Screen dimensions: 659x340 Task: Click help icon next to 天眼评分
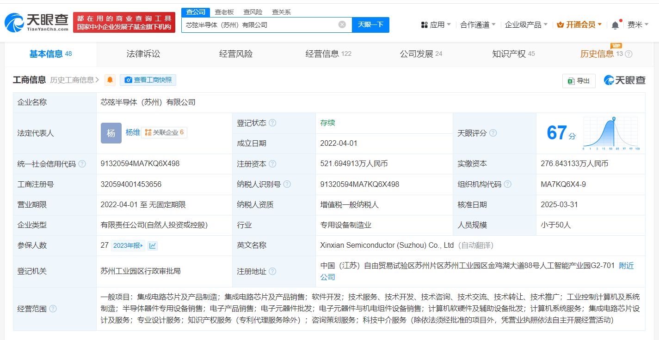[x=493, y=133]
